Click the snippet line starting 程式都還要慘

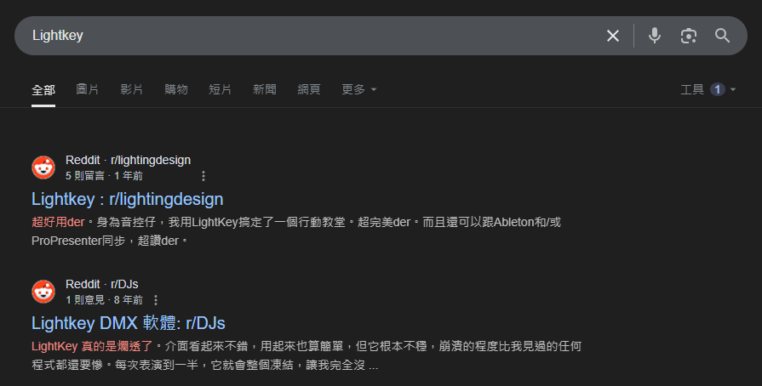point(204,365)
